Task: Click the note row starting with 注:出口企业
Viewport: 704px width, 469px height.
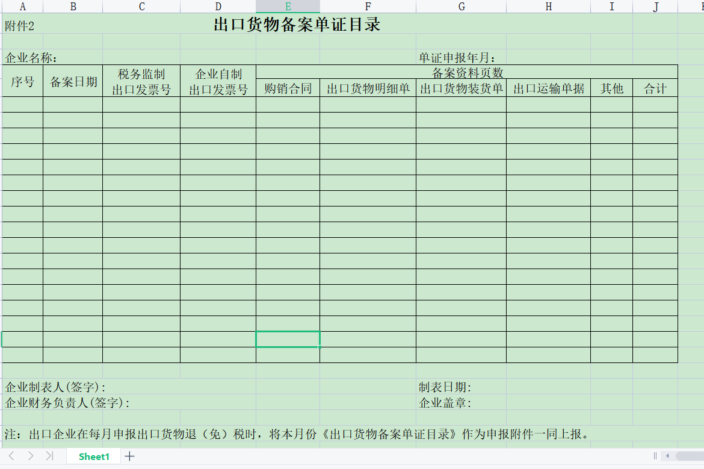Action: pos(297,434)
